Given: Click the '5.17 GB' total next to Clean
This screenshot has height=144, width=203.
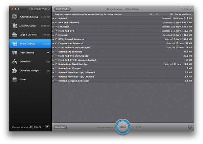Looking at the screenshot, I should (136, 127).
